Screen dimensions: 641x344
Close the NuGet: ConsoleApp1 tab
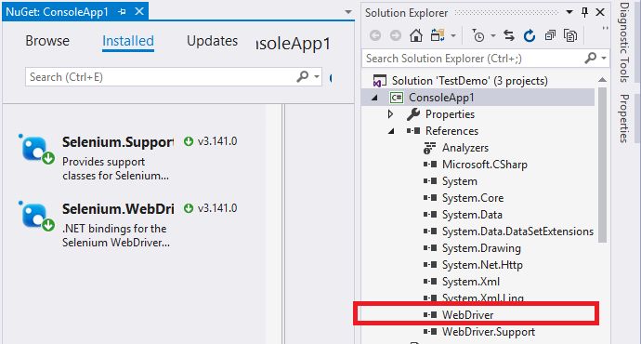[x=139, y=11]
